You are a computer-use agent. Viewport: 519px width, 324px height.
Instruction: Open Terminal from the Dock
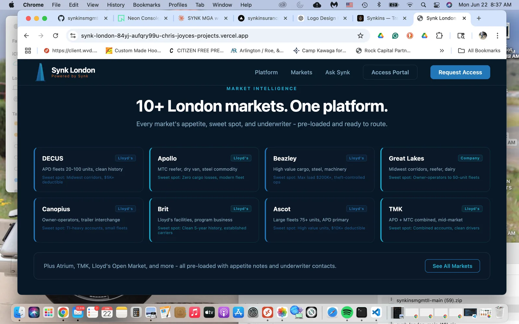[362, 312]
